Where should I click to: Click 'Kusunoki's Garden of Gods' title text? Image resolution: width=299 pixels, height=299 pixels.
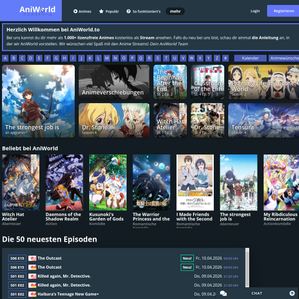(107, 217)
